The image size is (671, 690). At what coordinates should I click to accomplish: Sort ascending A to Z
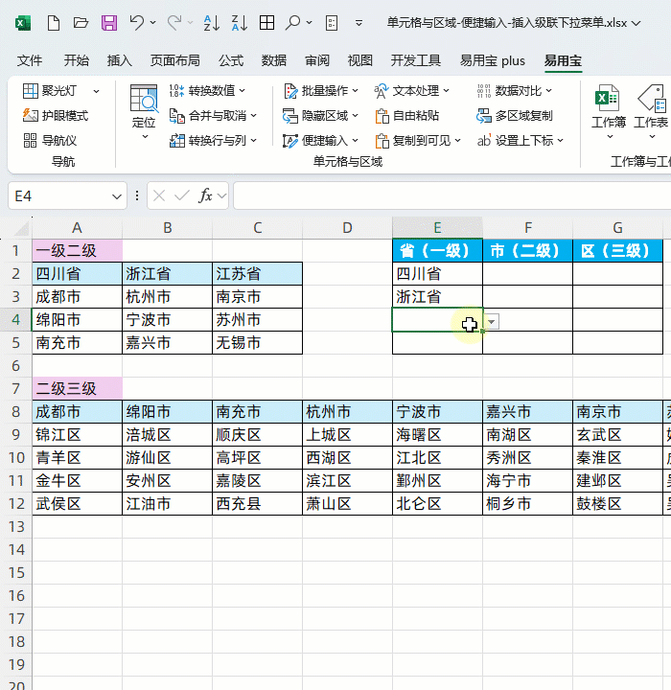pyautogui.click(x=211, y=23)
